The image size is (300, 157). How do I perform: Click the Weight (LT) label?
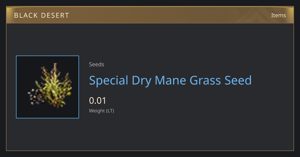tap(101, 111)
